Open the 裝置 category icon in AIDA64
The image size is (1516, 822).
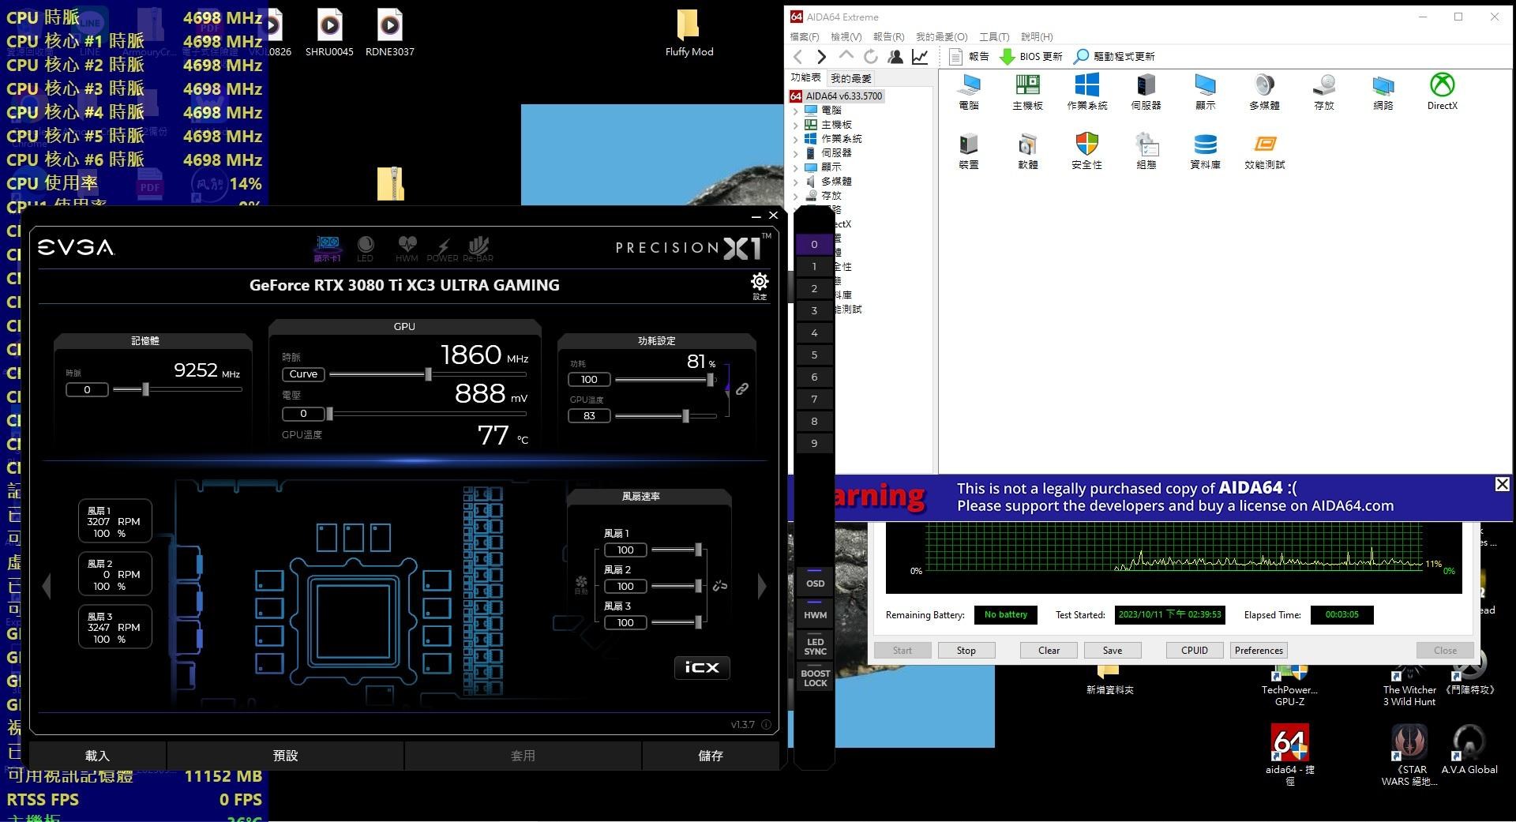click(x=969, y=151)
